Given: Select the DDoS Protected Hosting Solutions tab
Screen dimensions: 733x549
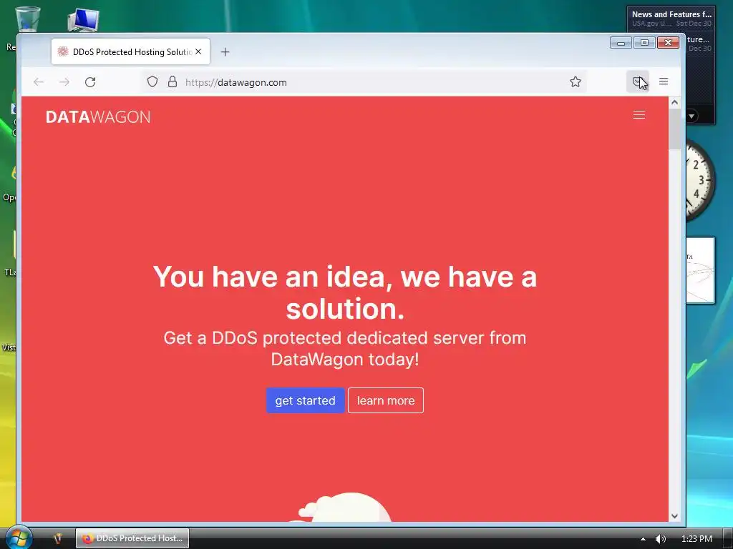Looking at the screenshot, I should tap(130, 51).
